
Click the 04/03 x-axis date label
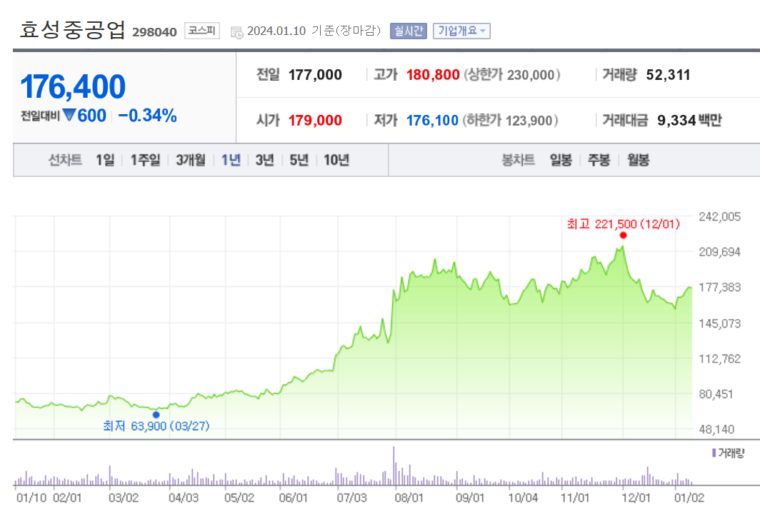[x=183, y=497]
